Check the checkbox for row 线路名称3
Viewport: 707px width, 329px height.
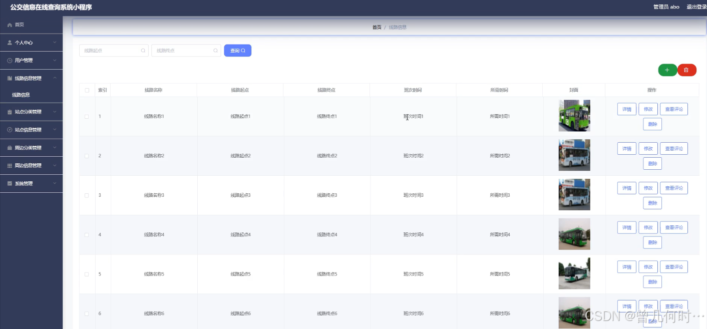(x=87, y=195)
